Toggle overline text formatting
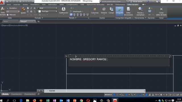The height and width of the screenshot is (102, 182). 31,11
